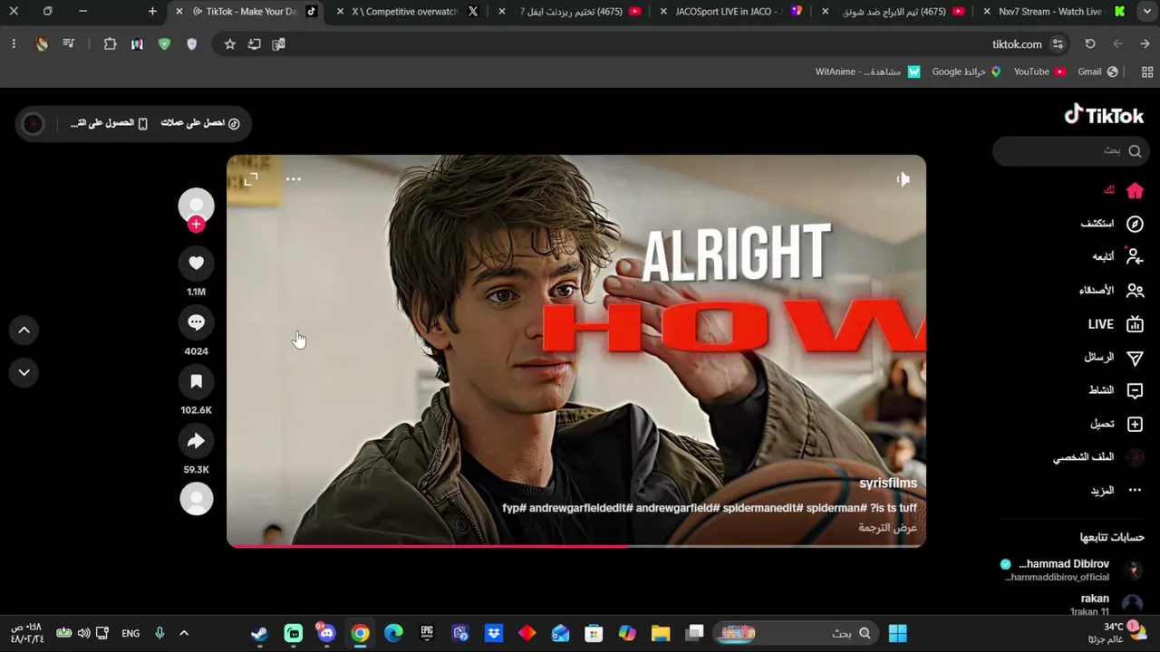Click the Get the app button
The height and width of the screenshot is (652, 1160).
109,123
